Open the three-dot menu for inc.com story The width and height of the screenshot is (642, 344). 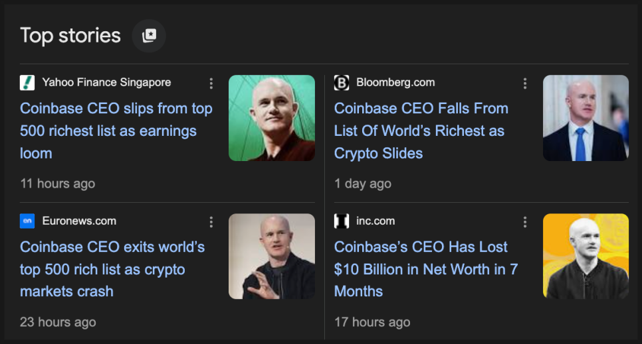(x=525, y=221)
